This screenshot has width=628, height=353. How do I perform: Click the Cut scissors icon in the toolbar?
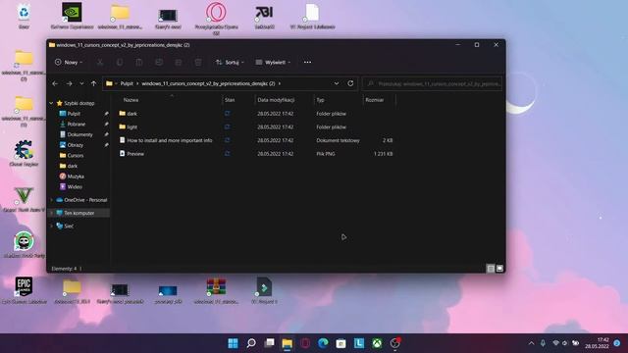tap(100, 62)
